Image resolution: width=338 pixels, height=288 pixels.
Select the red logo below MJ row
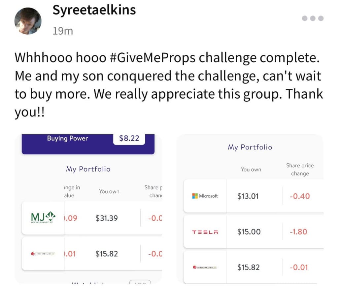coord(43,254)
